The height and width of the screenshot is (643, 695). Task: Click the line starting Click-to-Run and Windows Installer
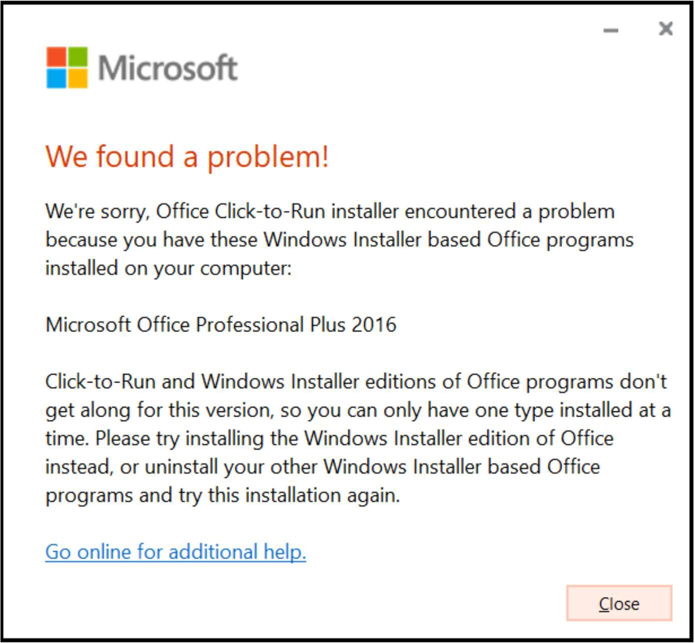click(356, 382)
